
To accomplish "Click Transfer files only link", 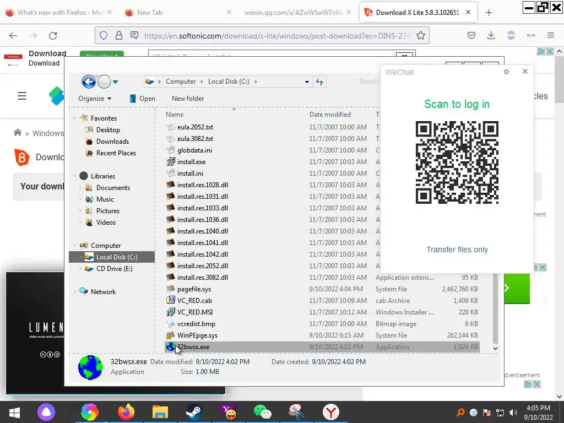I will tap(457, 250).
